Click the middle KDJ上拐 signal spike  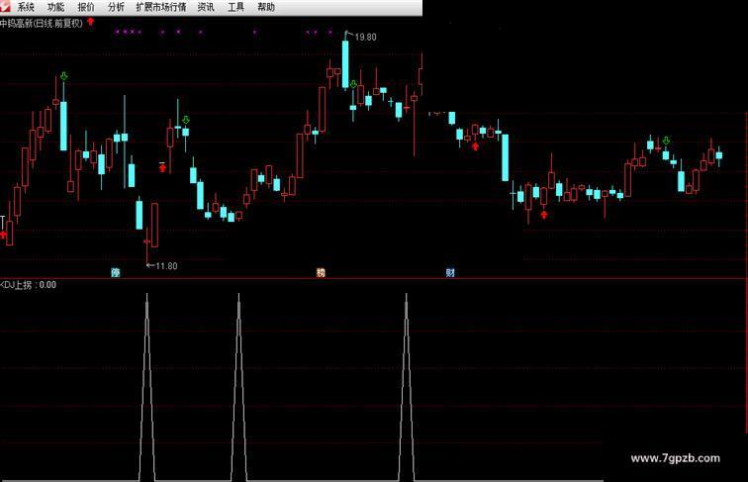(x=238, y=387)
